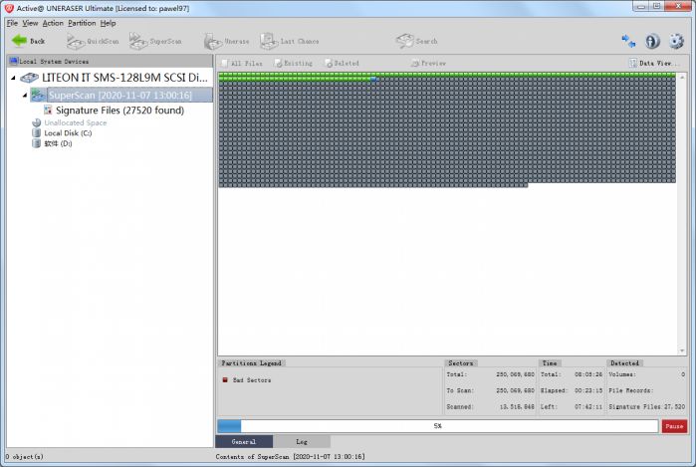Show all files with All Files filter
Screen dimensions: 696x467
click(x=242, y=64)
